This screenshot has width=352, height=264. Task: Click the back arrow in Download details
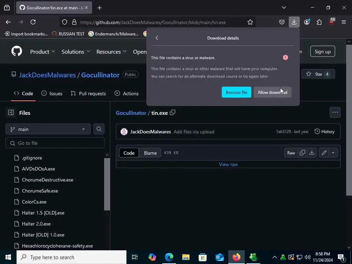pos(157,38)
